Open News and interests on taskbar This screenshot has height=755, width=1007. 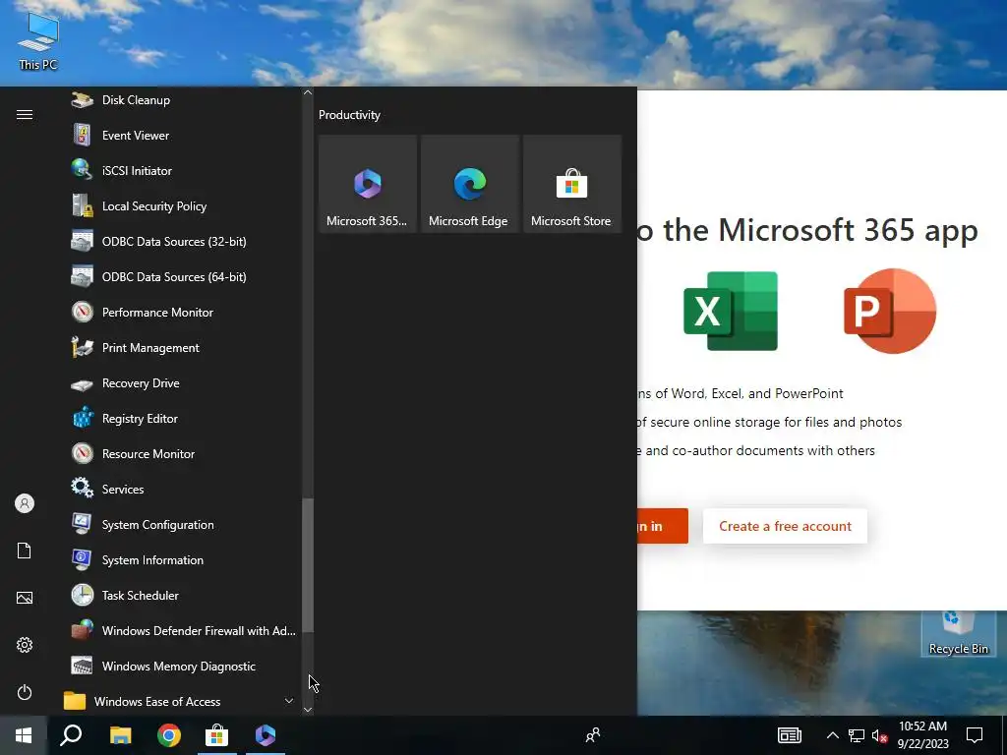tap(790, 735)
